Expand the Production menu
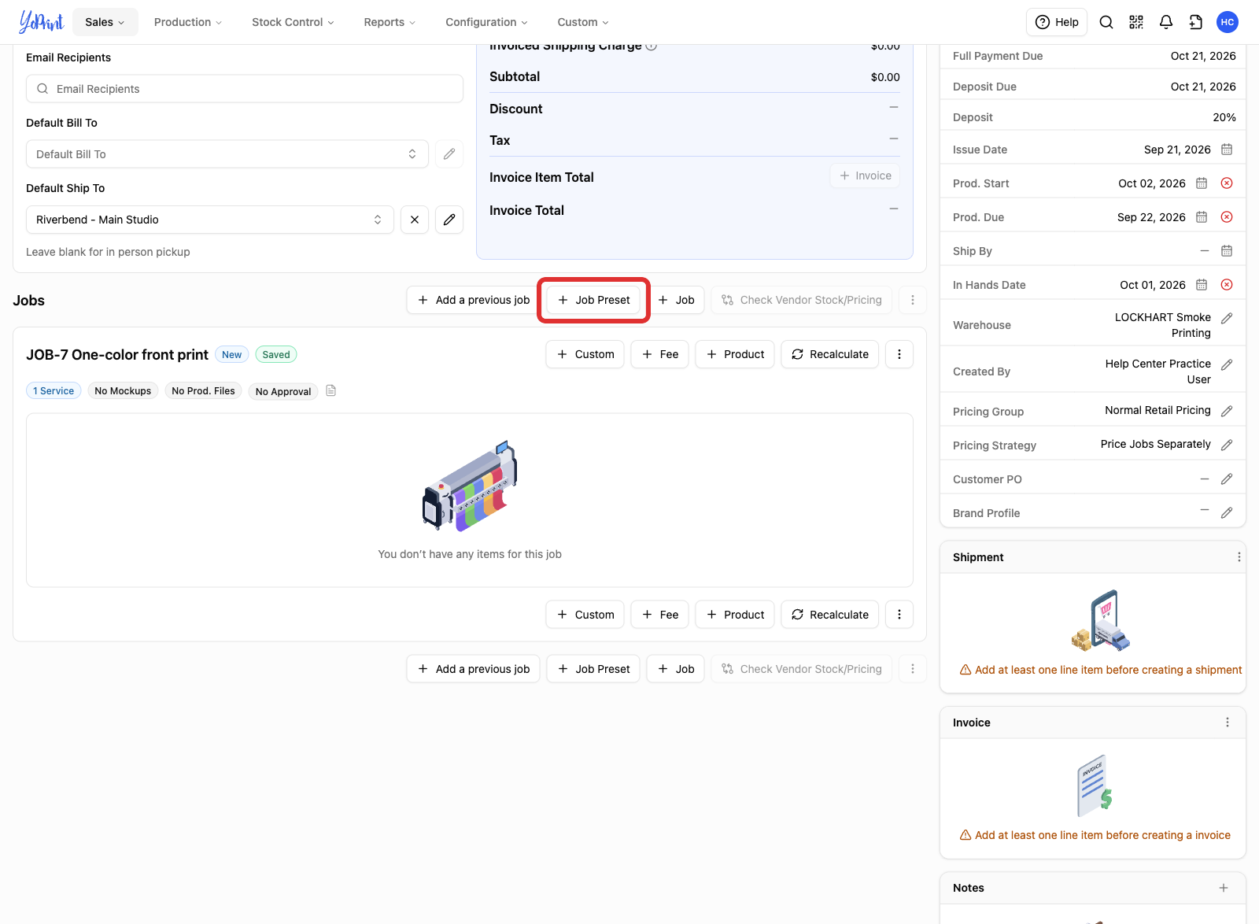 point(188,22)
